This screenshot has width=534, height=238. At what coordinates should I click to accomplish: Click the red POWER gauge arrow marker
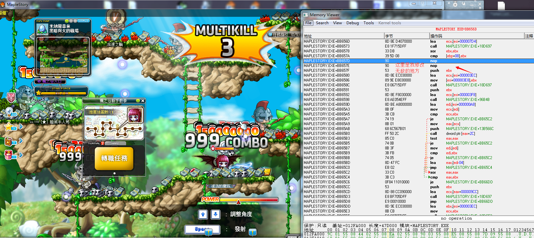pyautogui.click(x=238, y=202)
